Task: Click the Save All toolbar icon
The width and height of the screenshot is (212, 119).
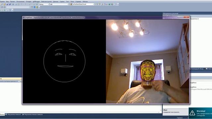Action: click(10, 4)
